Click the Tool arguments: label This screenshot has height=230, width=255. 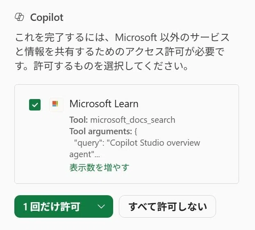(x=101, y=131)
